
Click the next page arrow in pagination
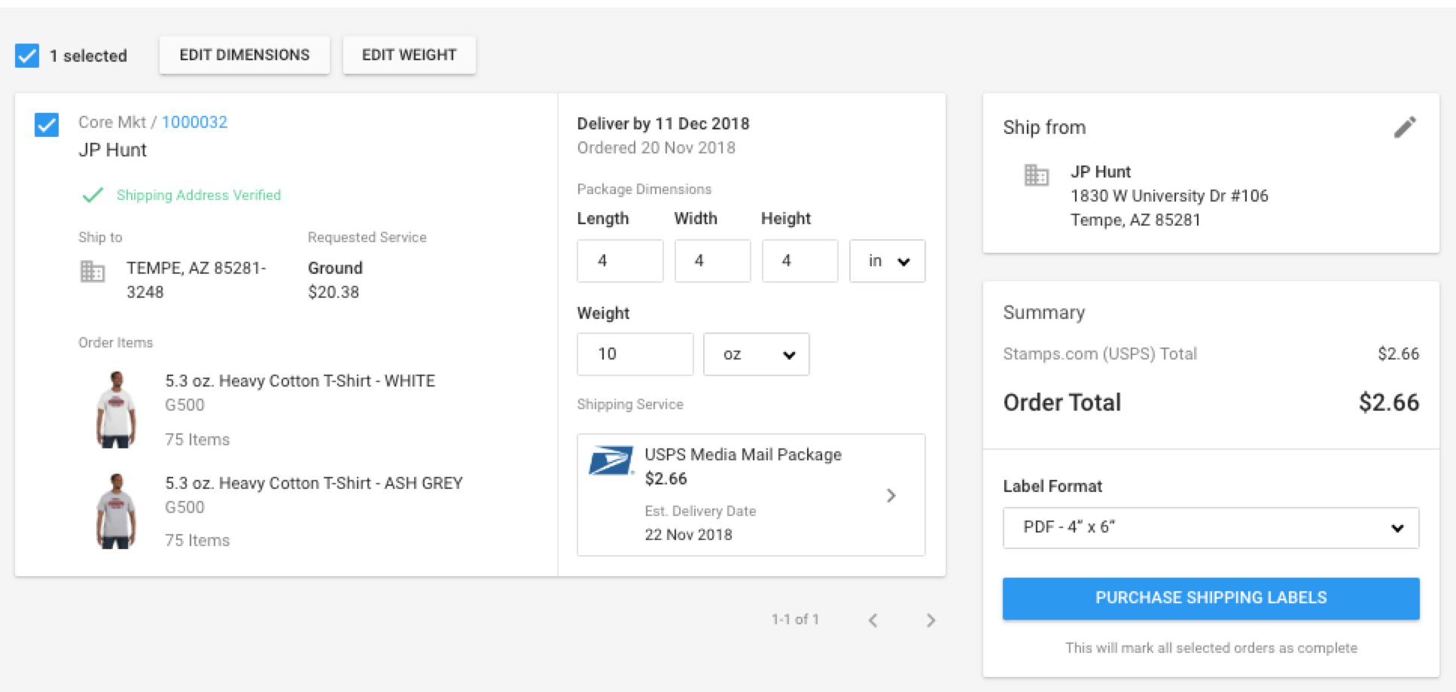click(931, 620)
